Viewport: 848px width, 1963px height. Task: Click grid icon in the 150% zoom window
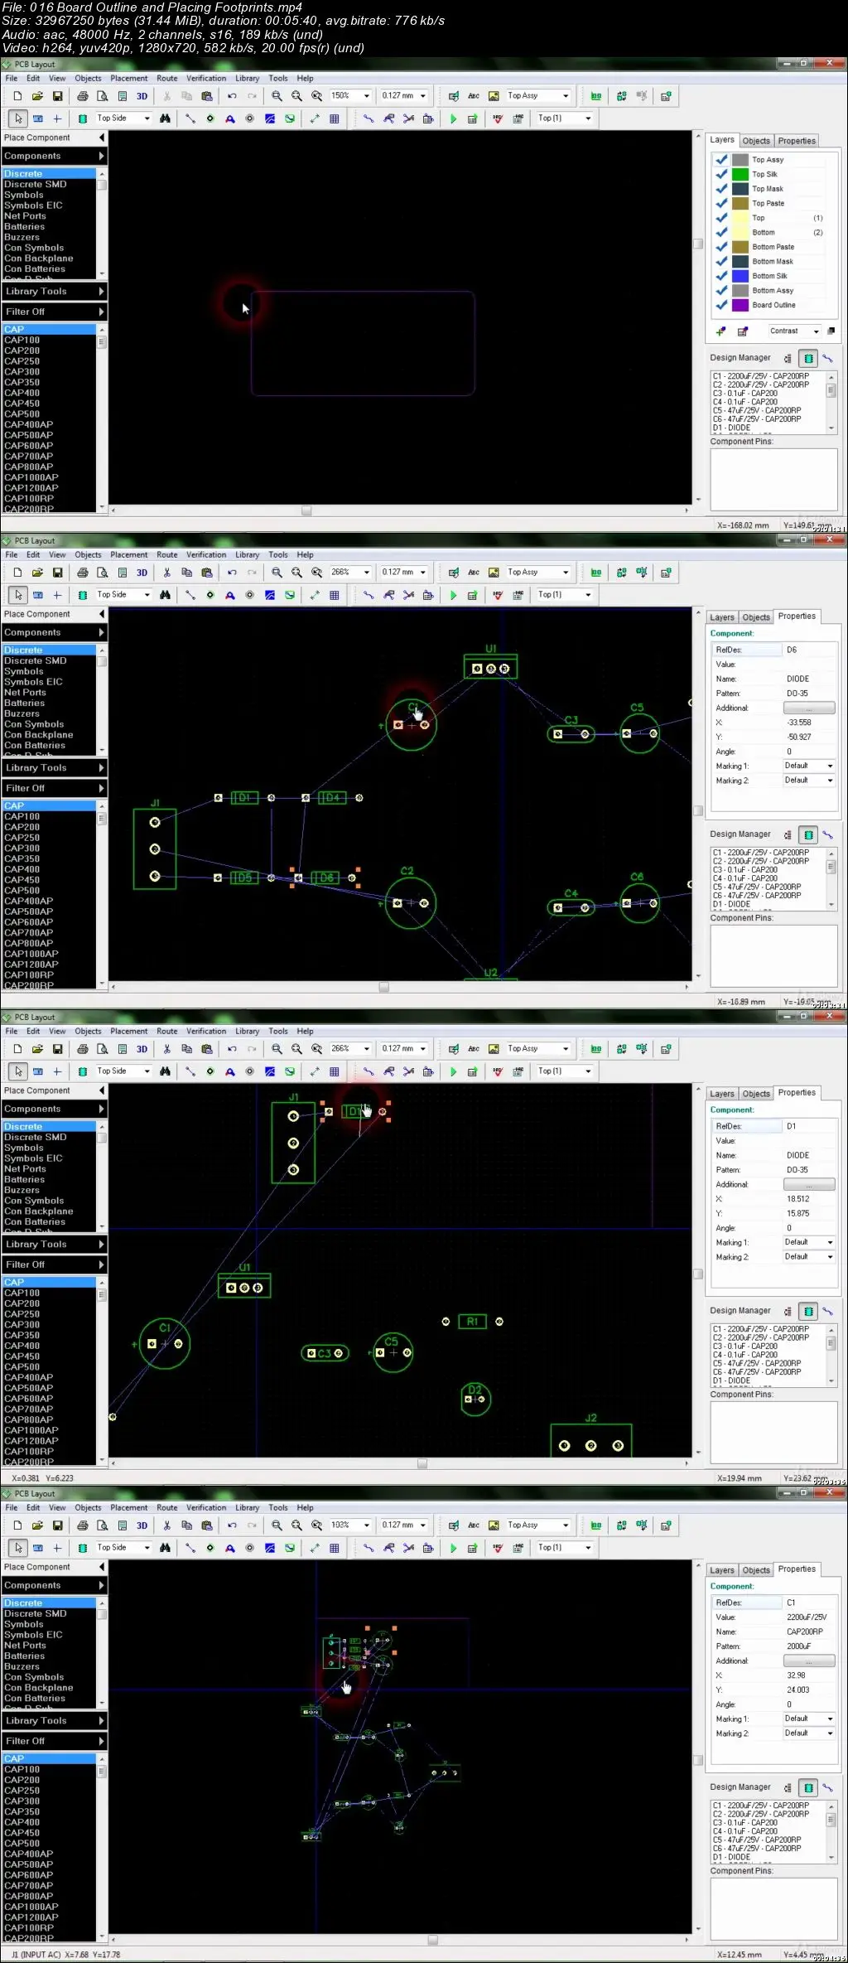(334, 118)
